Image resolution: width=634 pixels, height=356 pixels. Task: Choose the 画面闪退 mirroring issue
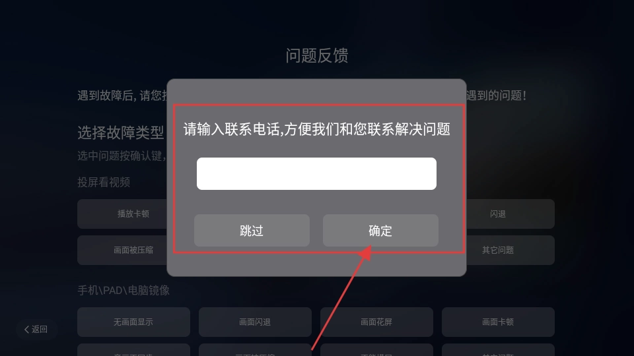point(255,322)
